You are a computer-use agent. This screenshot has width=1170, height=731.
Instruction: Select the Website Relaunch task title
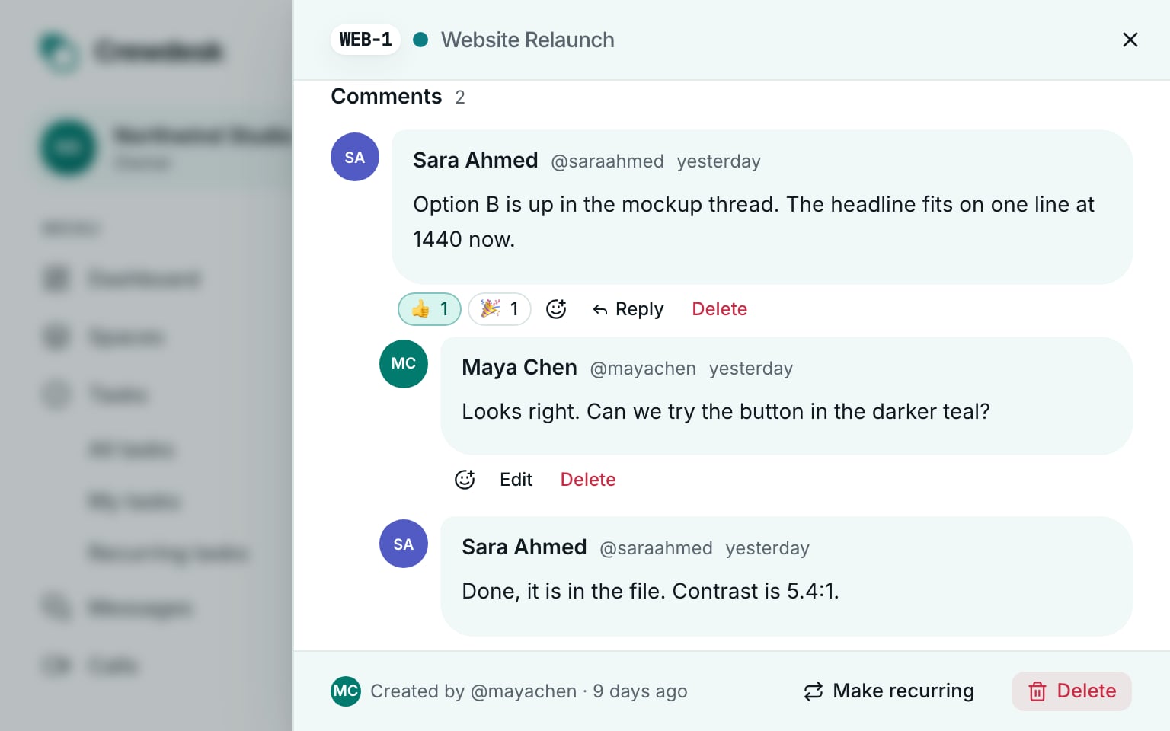[x=528, y=40]
